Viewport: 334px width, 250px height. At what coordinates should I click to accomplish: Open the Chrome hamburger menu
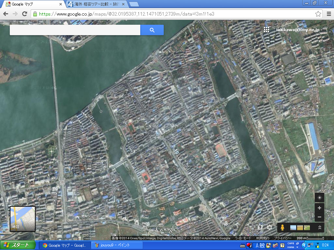click(x=329, y=14)
